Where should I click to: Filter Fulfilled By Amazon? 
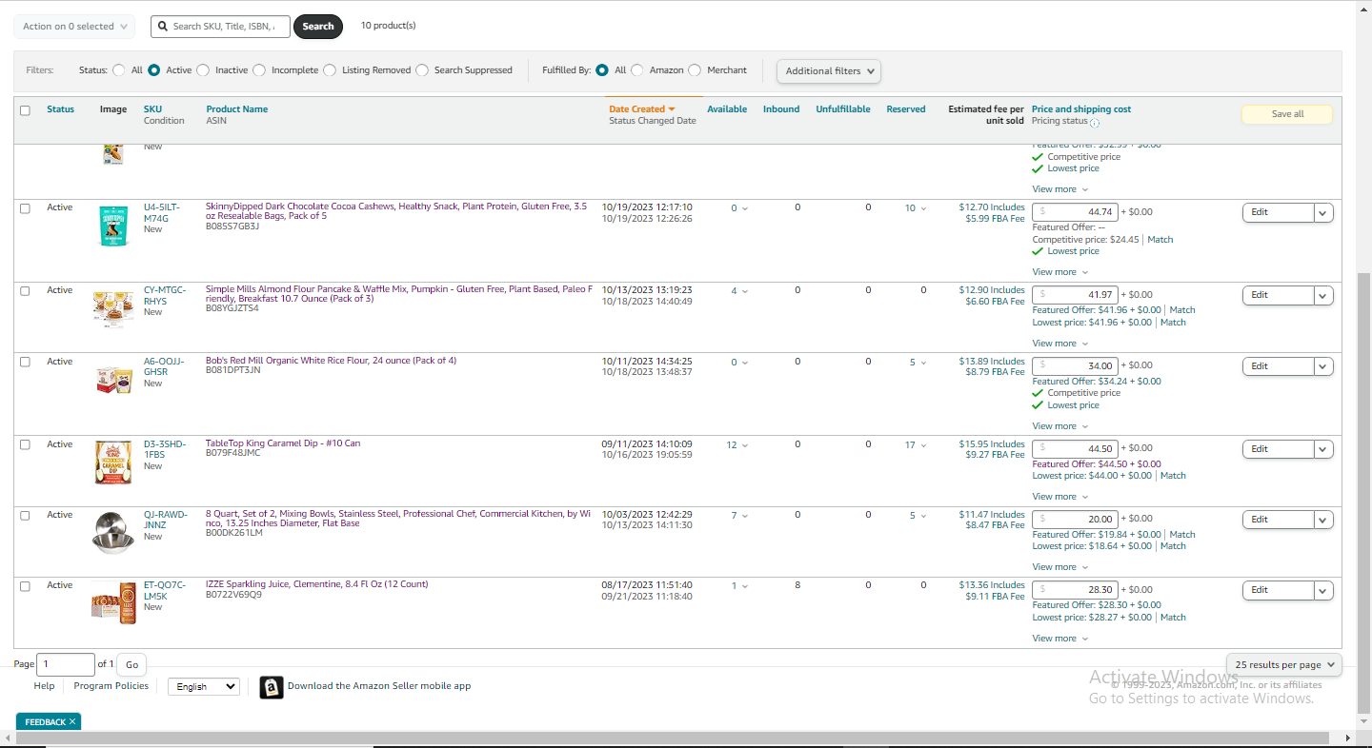(x=637, y=70)
